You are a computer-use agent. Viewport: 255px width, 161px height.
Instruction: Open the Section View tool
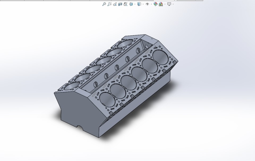[120, 4]
